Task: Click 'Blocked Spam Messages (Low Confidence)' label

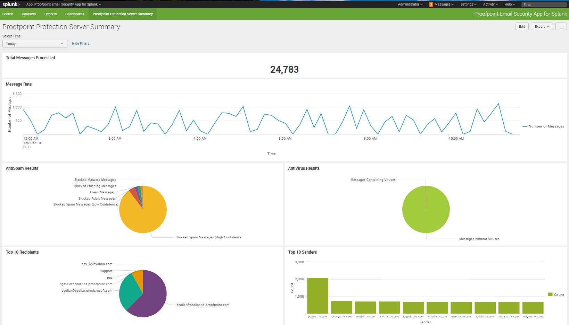Action: (x=86, y=204)
